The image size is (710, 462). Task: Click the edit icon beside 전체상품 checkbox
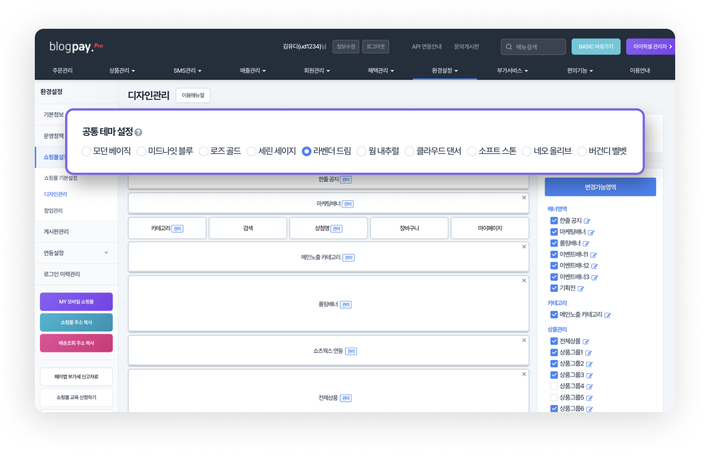pyautogui.click(x=586, y=342)
